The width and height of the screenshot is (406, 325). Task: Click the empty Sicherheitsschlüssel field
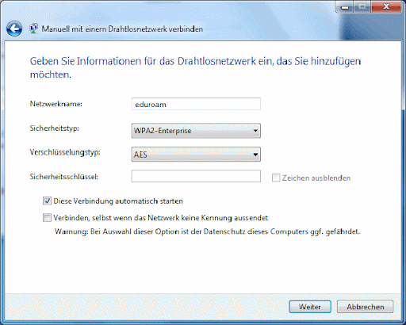pyautogui.click(x=196, y=176)
